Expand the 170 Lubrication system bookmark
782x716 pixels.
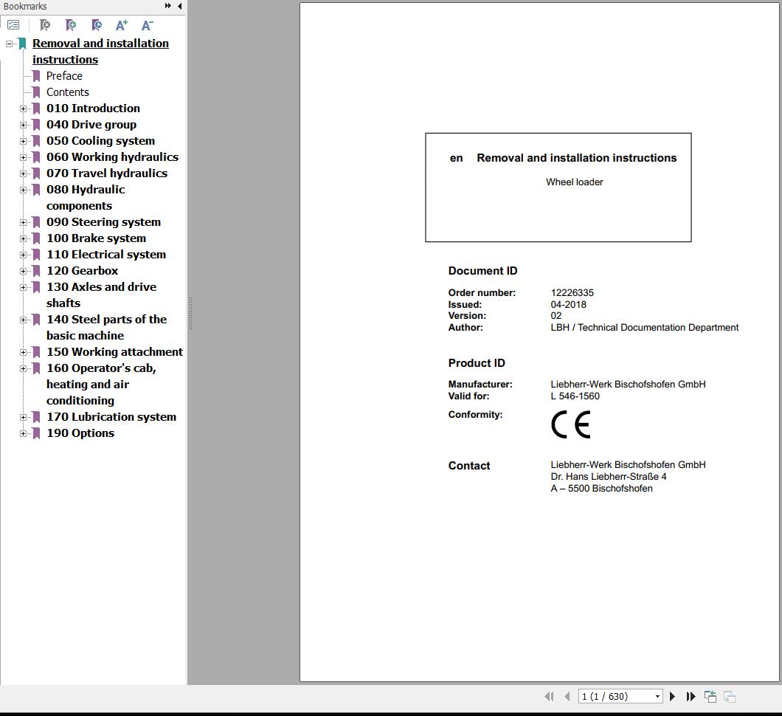point(23,417)
